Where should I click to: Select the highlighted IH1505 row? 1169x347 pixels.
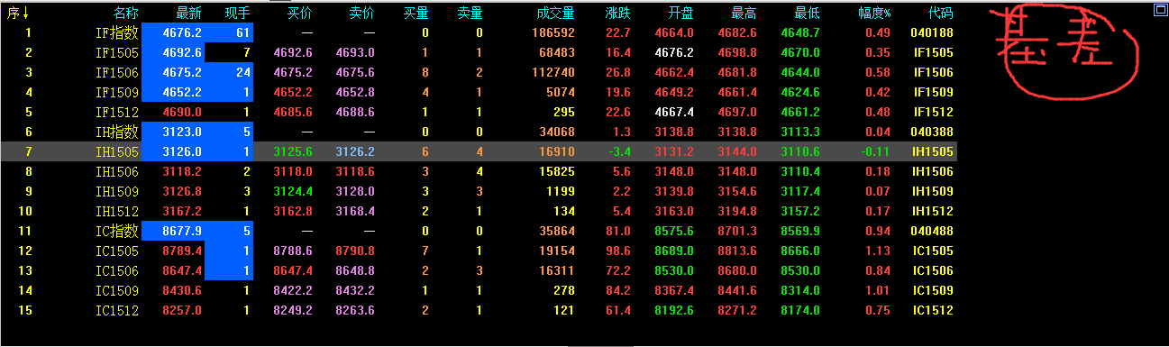479,151
